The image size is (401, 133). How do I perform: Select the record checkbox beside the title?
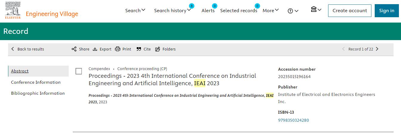click(79, 71)
